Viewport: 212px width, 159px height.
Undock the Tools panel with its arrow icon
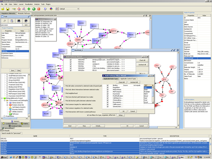click(29, 17)
